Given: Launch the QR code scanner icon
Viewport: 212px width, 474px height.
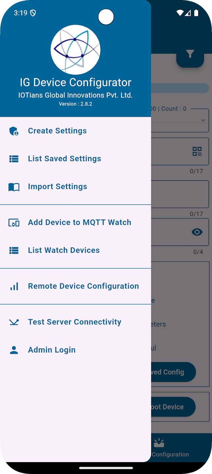Looking at the screenshot, I should pos(197,151).
